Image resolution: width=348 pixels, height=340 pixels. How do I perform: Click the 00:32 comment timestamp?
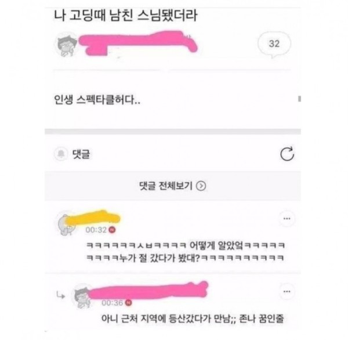pos(96,230)
